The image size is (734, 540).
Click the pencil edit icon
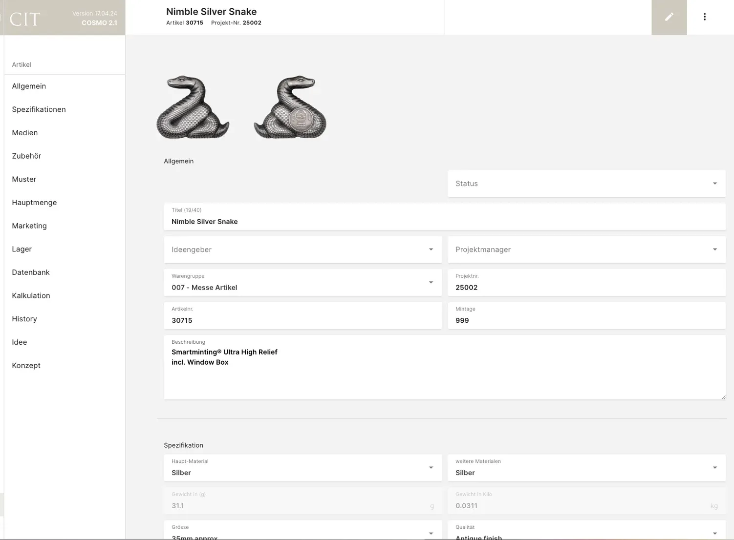point(669,17)
